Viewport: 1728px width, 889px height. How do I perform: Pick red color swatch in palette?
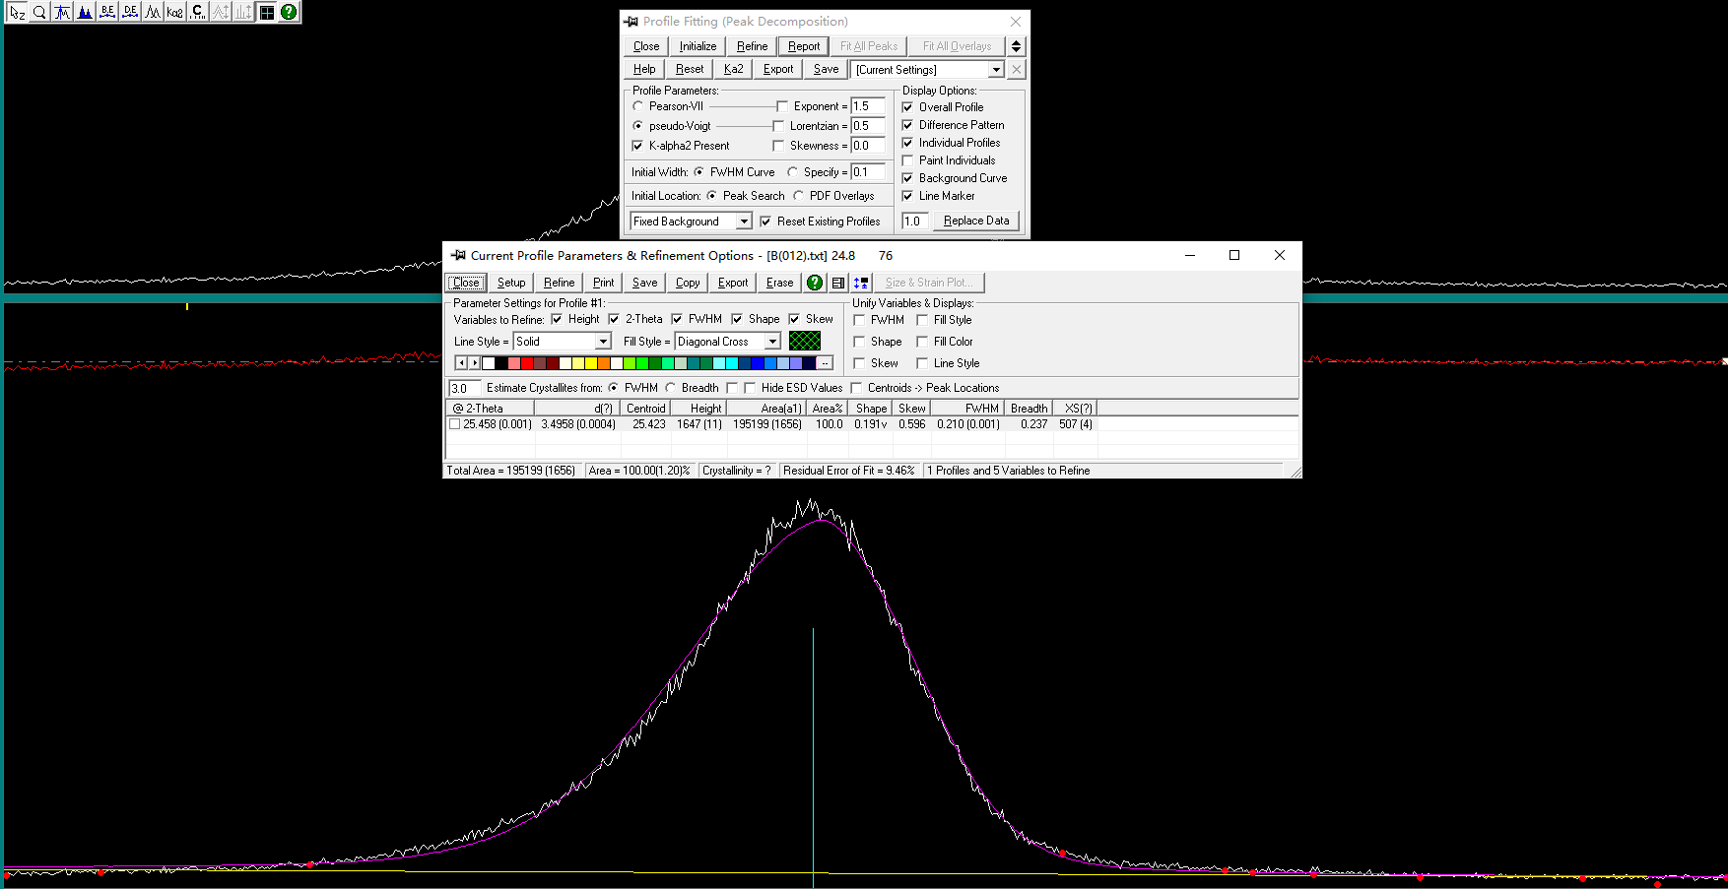click(527, 363)
